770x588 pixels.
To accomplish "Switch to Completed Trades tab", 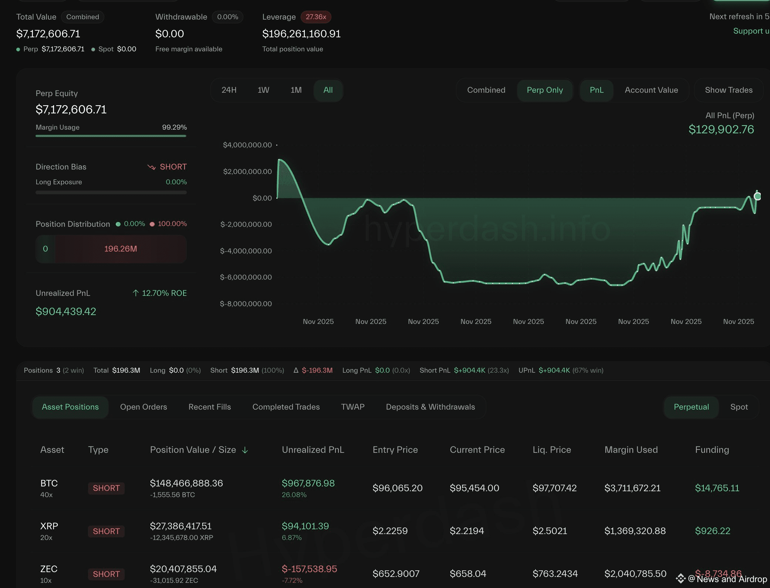I will (286, 407).
